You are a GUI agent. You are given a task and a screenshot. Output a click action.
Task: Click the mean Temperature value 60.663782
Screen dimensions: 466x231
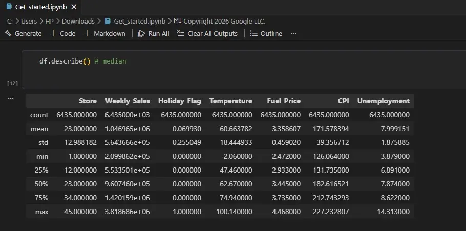coord(236,129)
